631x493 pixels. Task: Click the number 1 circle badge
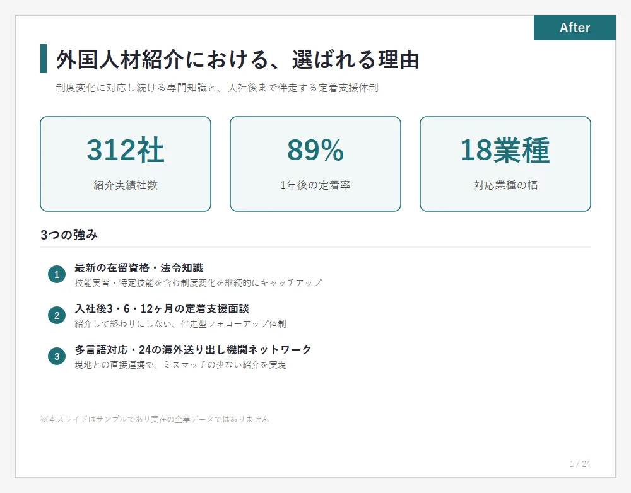coord(57,275)
